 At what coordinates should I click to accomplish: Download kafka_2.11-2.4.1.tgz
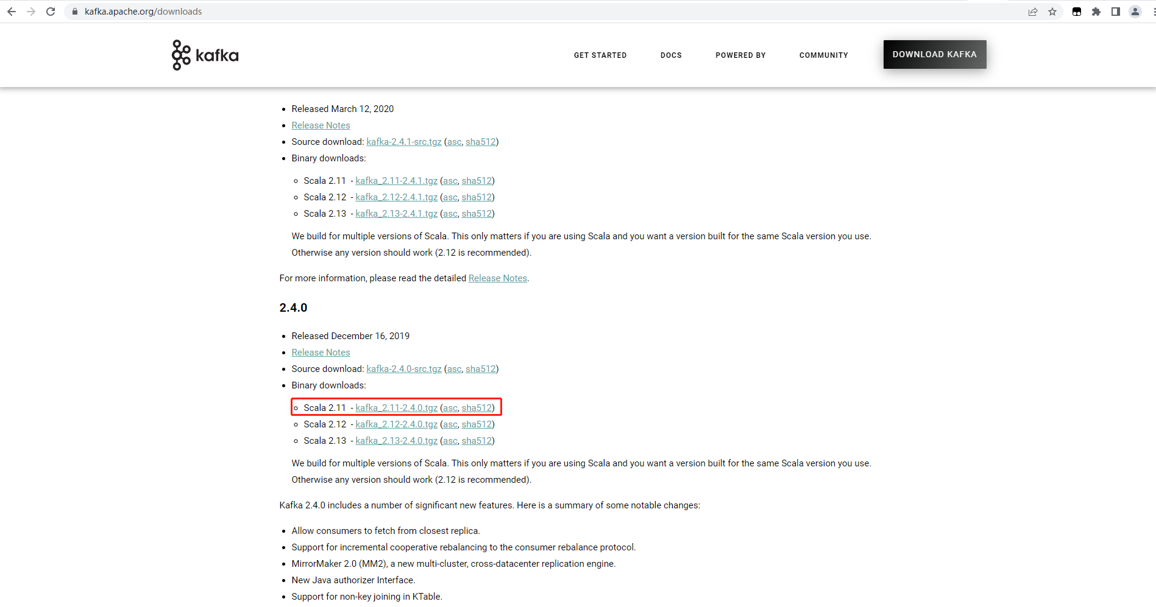click(397, 181)
